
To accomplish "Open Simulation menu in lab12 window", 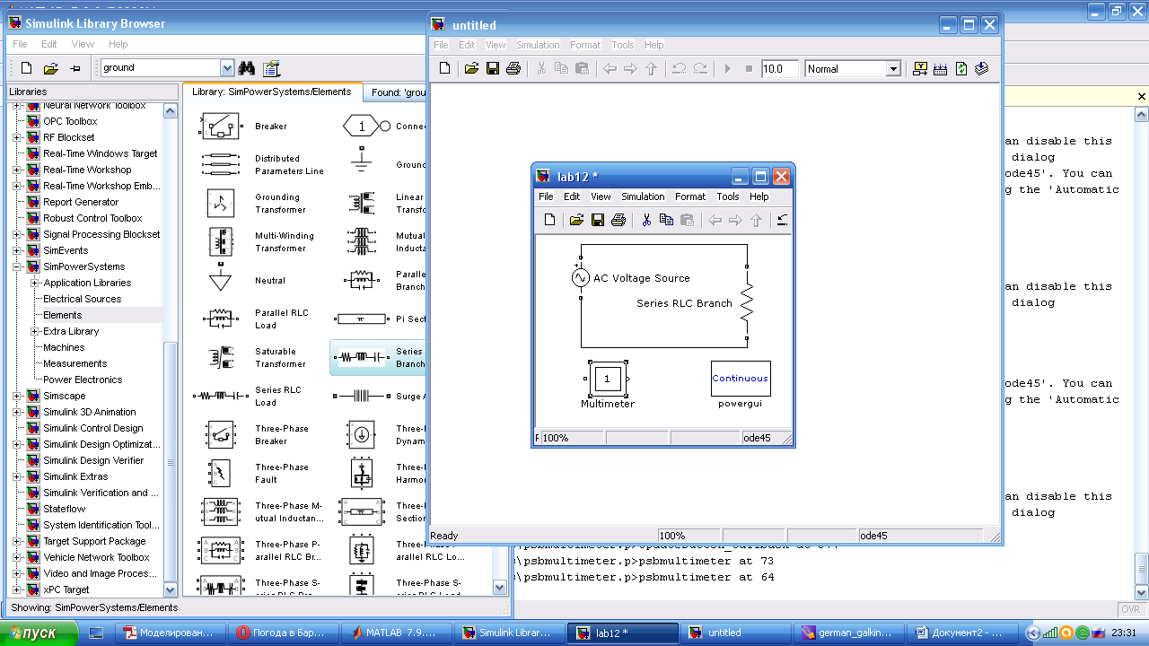I will coord(643,196).
